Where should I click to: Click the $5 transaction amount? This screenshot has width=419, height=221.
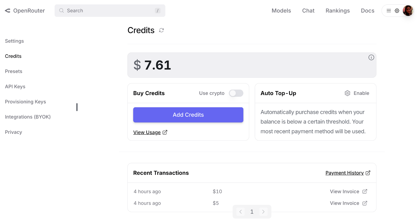pos(216,203)
